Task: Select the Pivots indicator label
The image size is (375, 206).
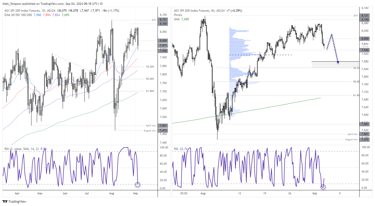Action: [178, 15]
